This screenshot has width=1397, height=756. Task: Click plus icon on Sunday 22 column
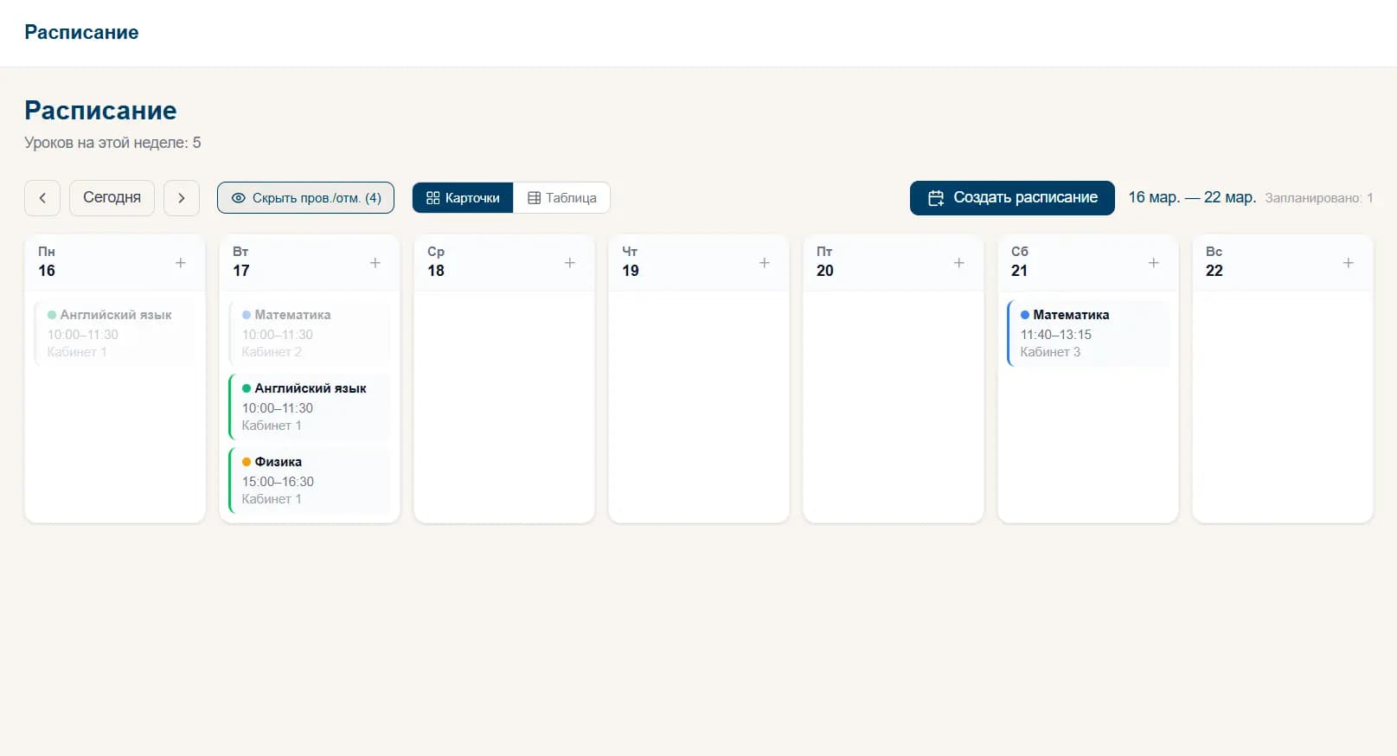[x=1349, y=263]
